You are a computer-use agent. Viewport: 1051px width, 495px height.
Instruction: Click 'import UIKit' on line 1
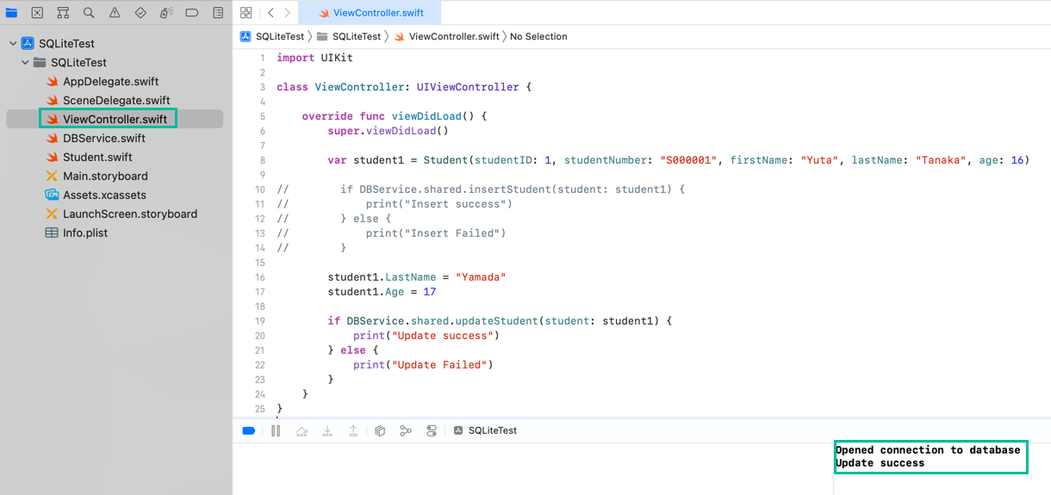point(314,58)
